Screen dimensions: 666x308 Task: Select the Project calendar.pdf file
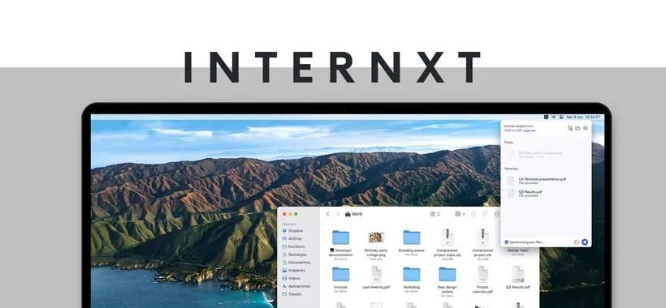[x=482, y=279]
